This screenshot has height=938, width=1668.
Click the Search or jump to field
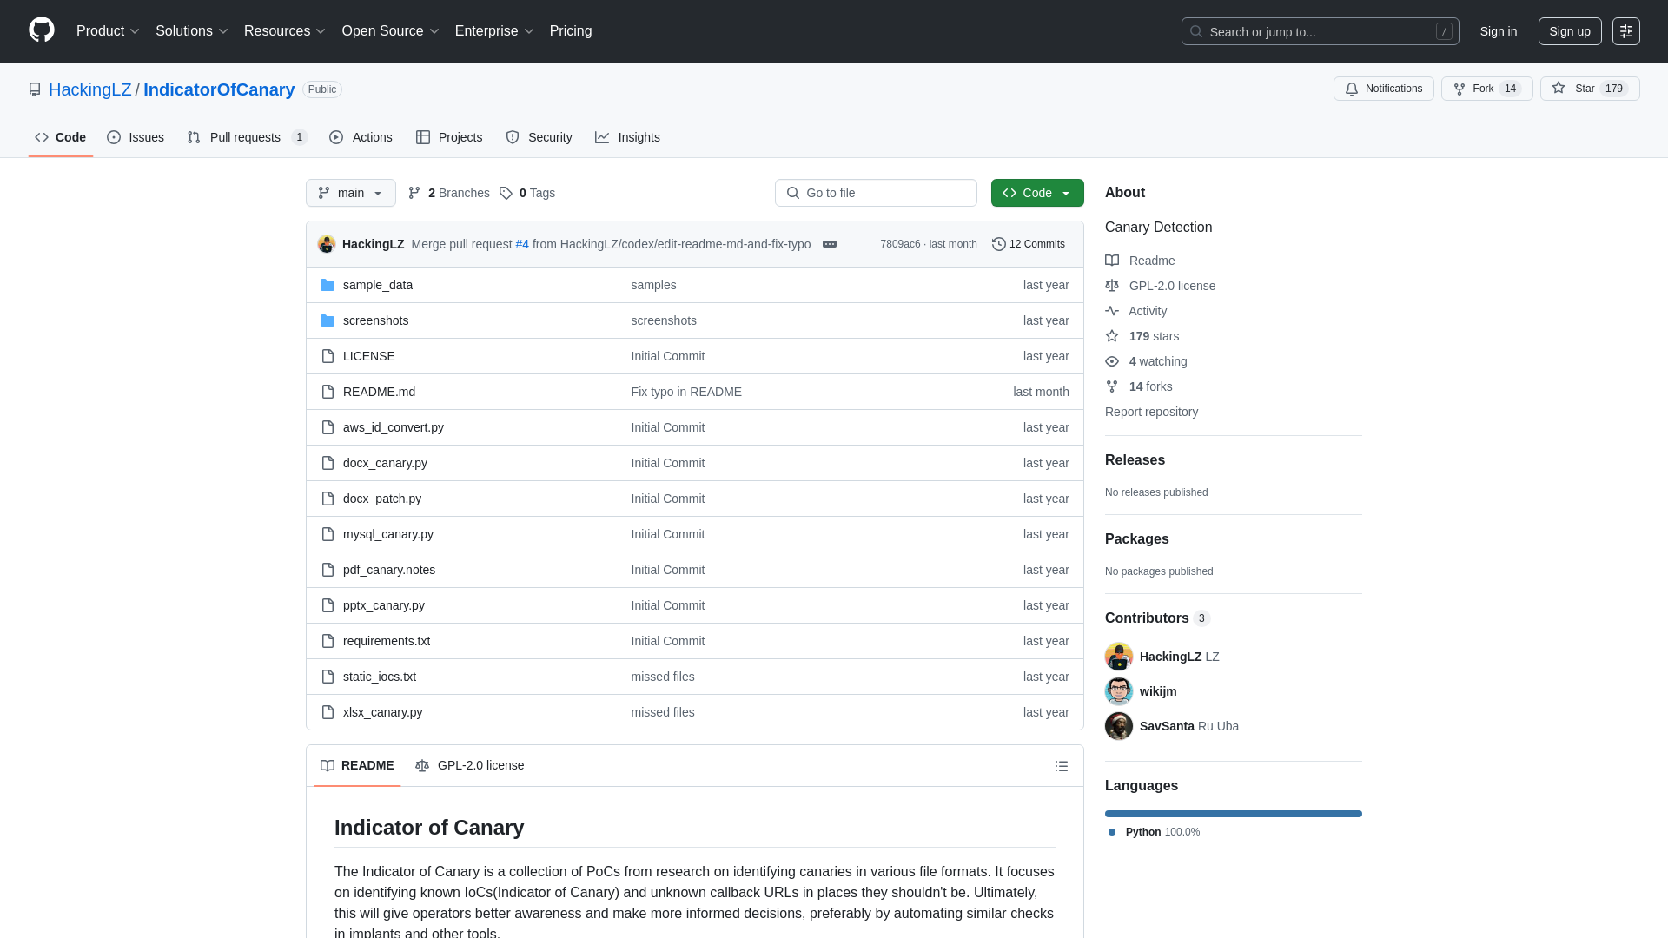(x=1320, y=31)
